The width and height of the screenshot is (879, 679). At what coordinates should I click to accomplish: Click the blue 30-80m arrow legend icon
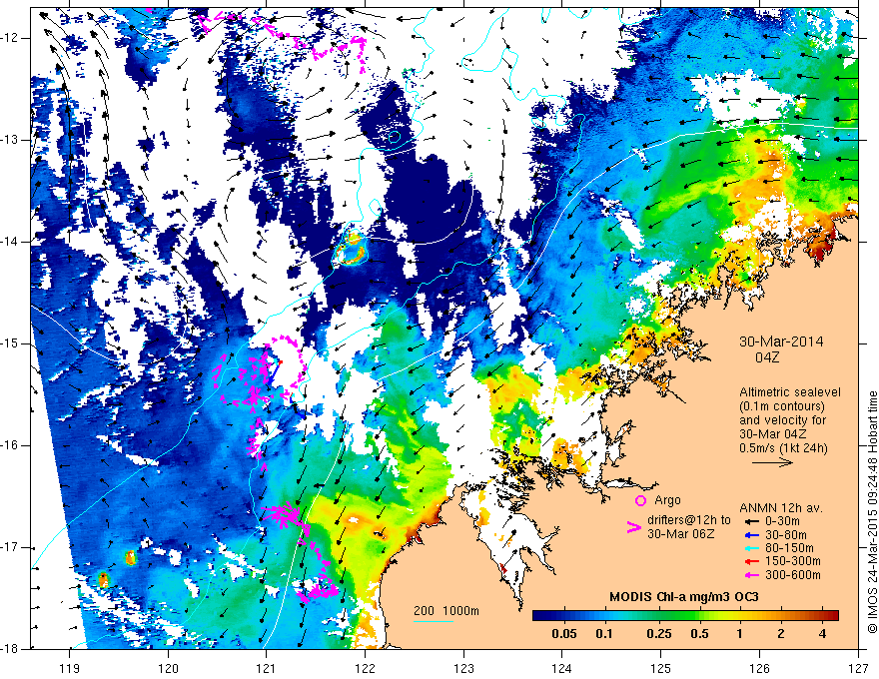click(x=752, y=535)
